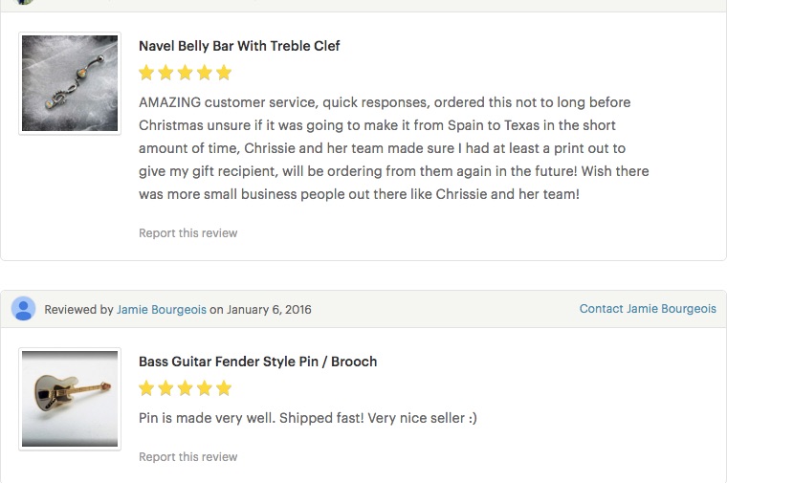Click first star of Bass Guitar pin rating
Viewport: 793px width, 483px height.
(x=146, y=388)
